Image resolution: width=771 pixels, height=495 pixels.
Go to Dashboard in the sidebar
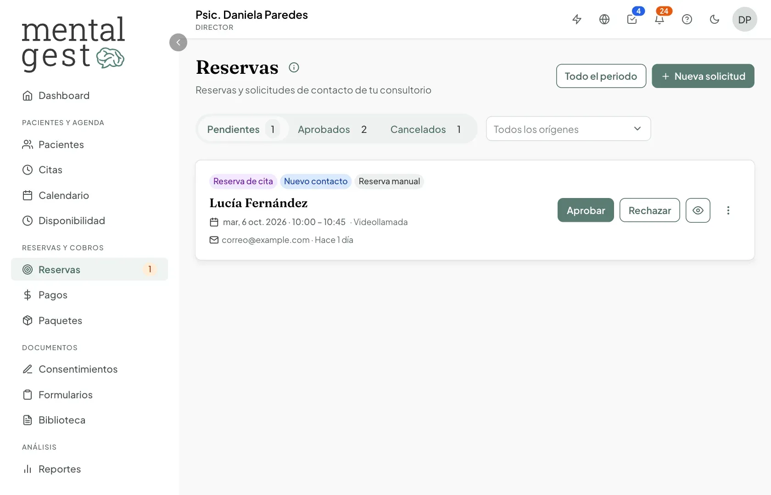pyautogui.click(x=89, y=95)
